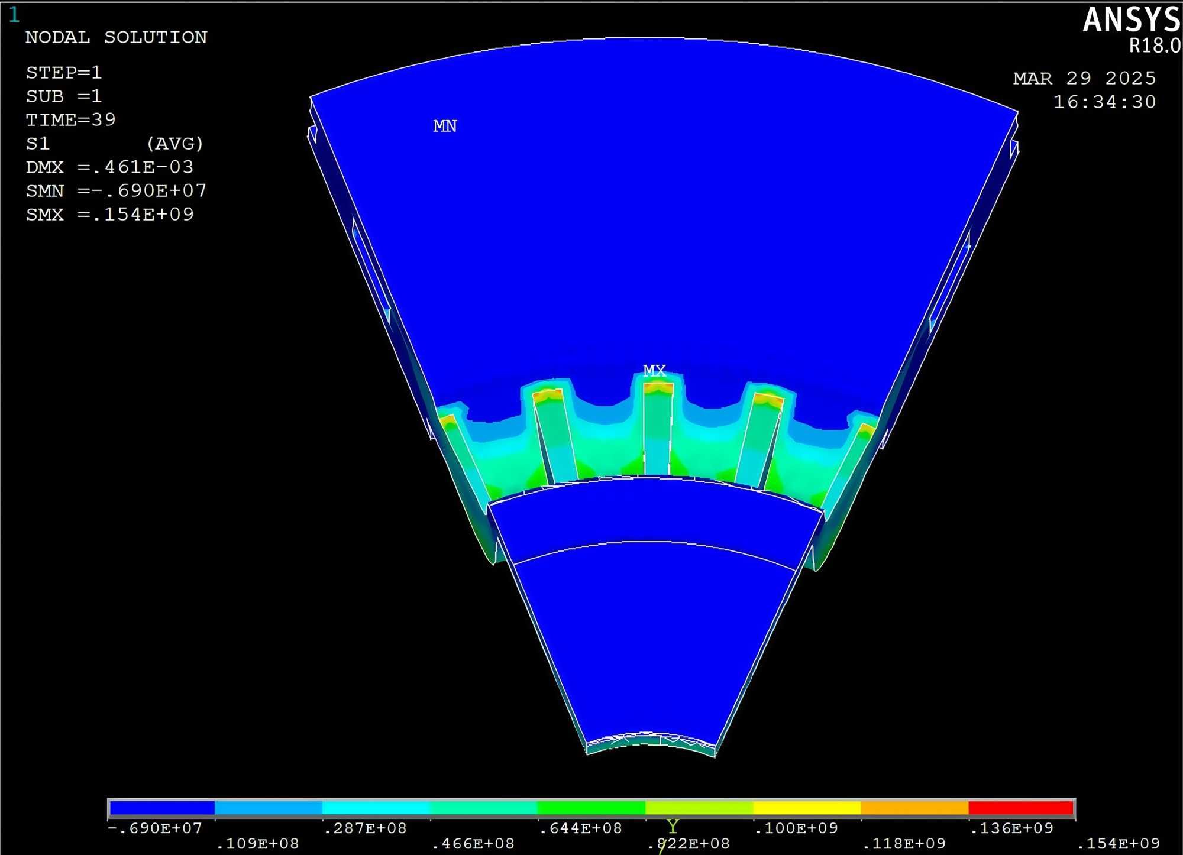Select the dark blue legend color band

coord(162,808)
